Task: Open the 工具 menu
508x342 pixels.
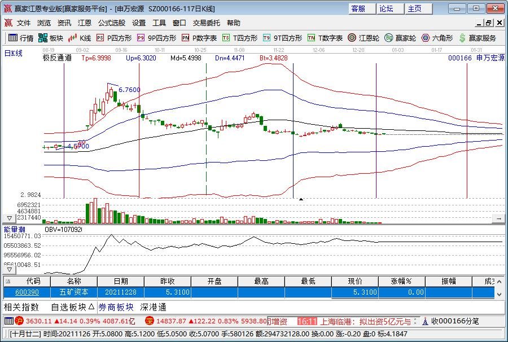Action: (x=159, y=23)
